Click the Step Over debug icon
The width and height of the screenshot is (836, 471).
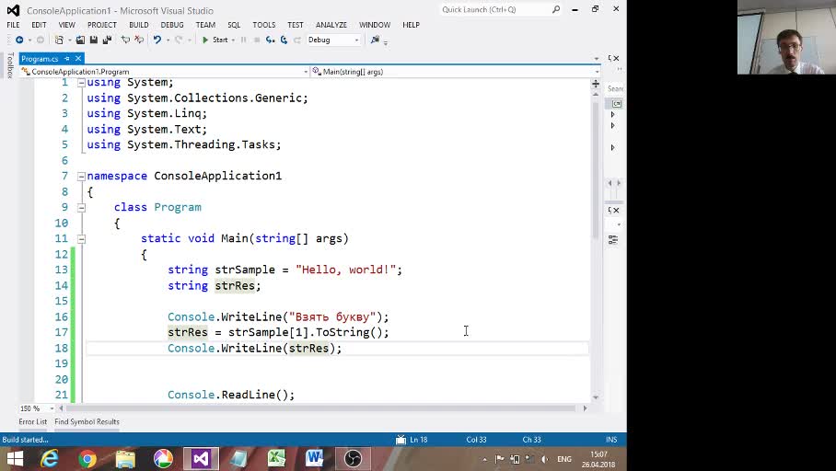pos(284,40)
